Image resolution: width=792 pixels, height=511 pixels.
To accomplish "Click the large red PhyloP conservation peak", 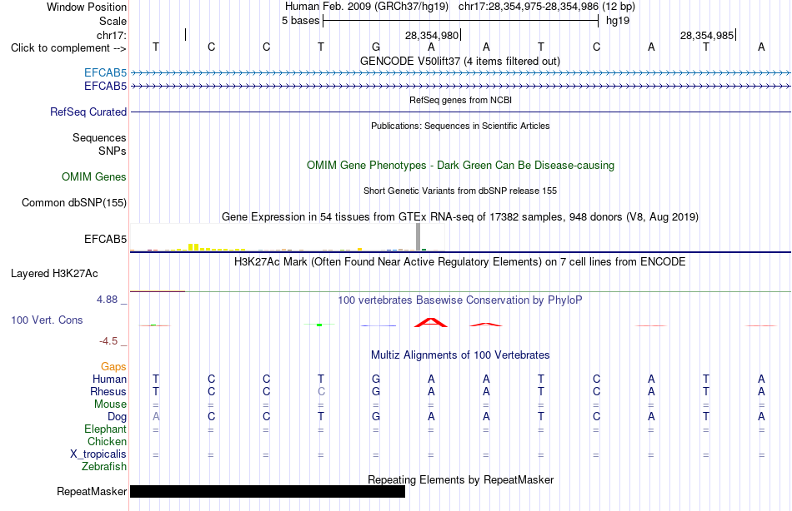I will coord(431,322).
